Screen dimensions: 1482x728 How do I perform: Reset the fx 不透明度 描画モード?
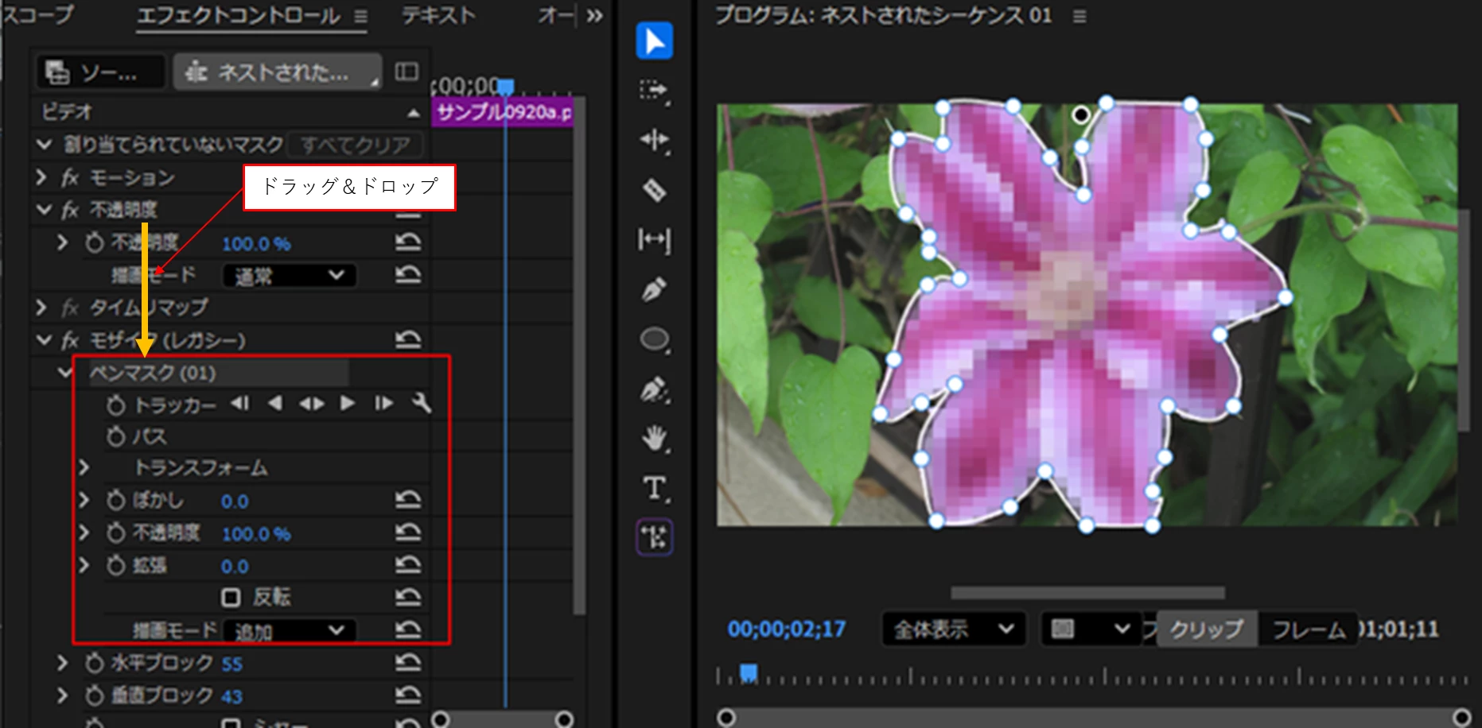point(408,275)
